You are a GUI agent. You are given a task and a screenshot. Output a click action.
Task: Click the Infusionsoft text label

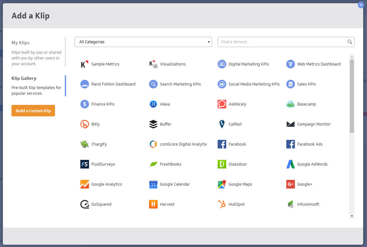(308, 204)
